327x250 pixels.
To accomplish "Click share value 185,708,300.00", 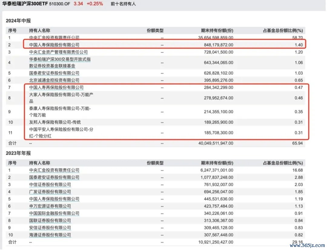I will [x=219, y=133].
